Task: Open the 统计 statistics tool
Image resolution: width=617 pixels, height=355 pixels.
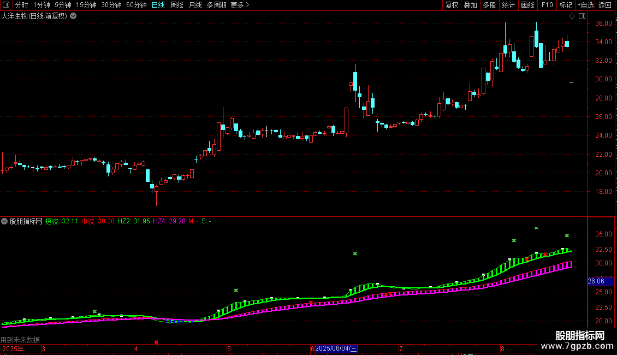Action: pyautogui.click(x=508, y=5)
